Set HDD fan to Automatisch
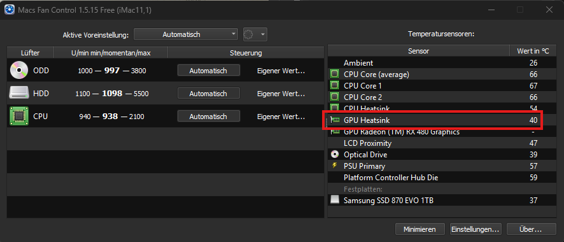 pyautogui.click(x=208, y=94)
